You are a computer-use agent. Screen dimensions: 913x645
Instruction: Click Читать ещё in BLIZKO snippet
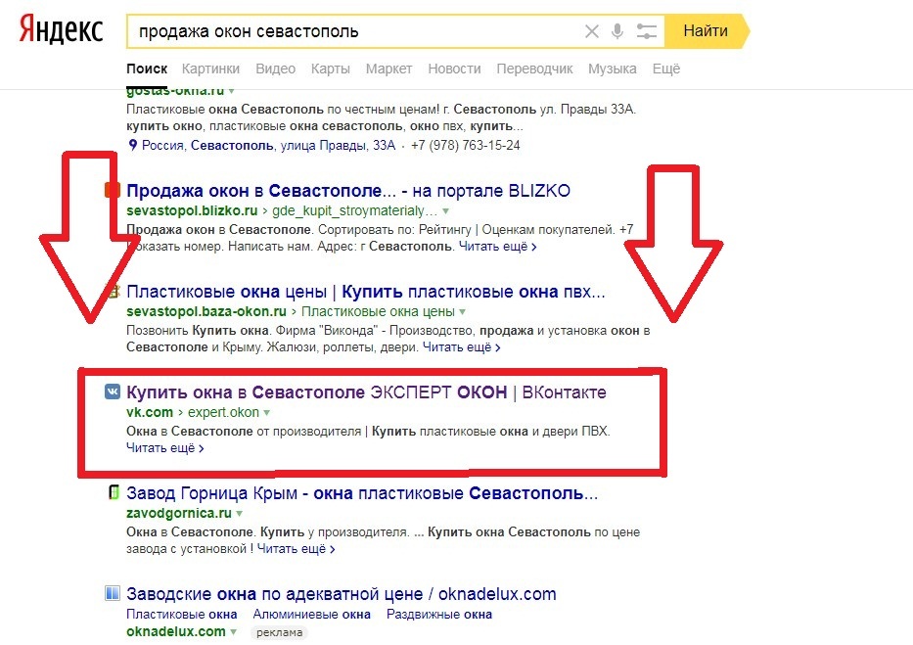click(x=498, y=247)
